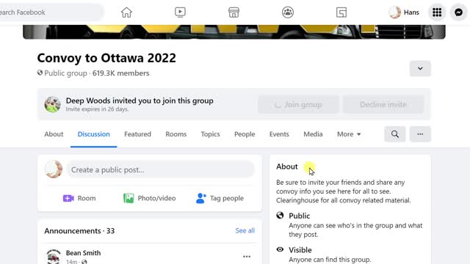Click the Public globe icon in About

click(280, 215)
